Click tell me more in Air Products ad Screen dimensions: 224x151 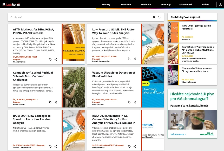[x=177, y=134]
